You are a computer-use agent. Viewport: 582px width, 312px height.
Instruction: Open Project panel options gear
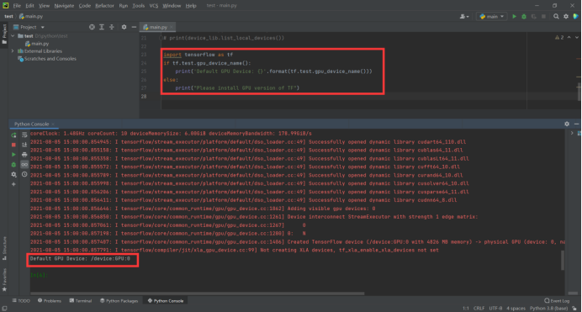[124, 27]
